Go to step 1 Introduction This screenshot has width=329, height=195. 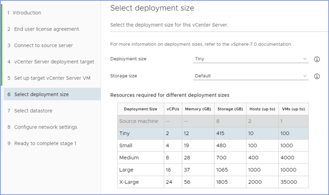pyautogui.click(x=24, y=13)
